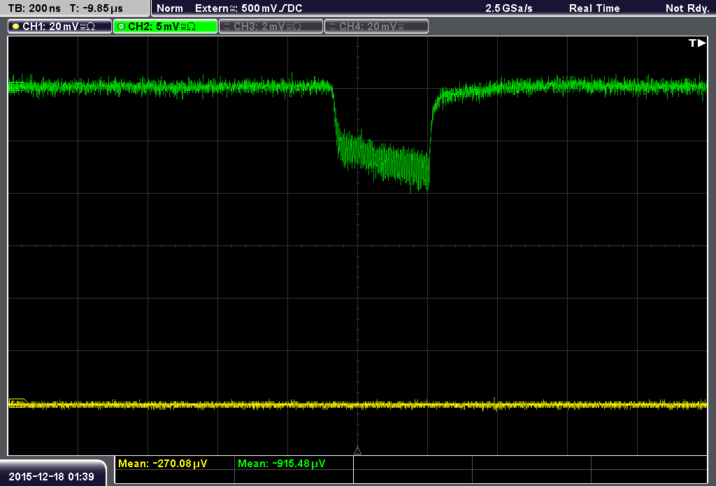This screenshot has height=486, width=716.
Task: Select the CH1: 20 mV channel tab
Action: coord(60,27)
